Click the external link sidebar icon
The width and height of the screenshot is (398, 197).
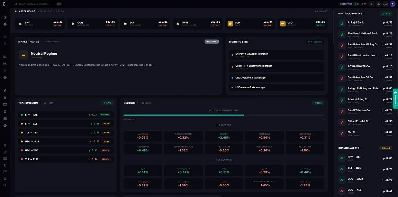tap(5, 172)
